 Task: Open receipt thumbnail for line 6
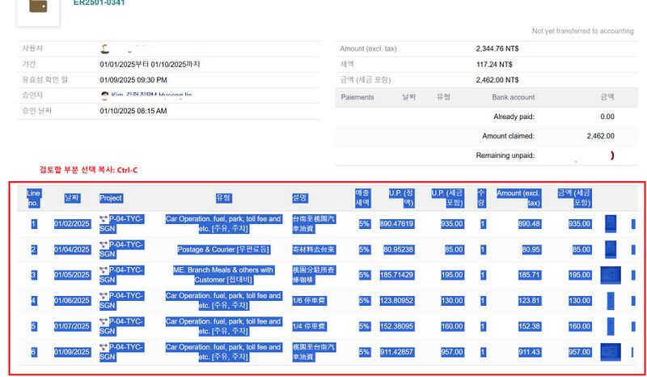(611, 352)
